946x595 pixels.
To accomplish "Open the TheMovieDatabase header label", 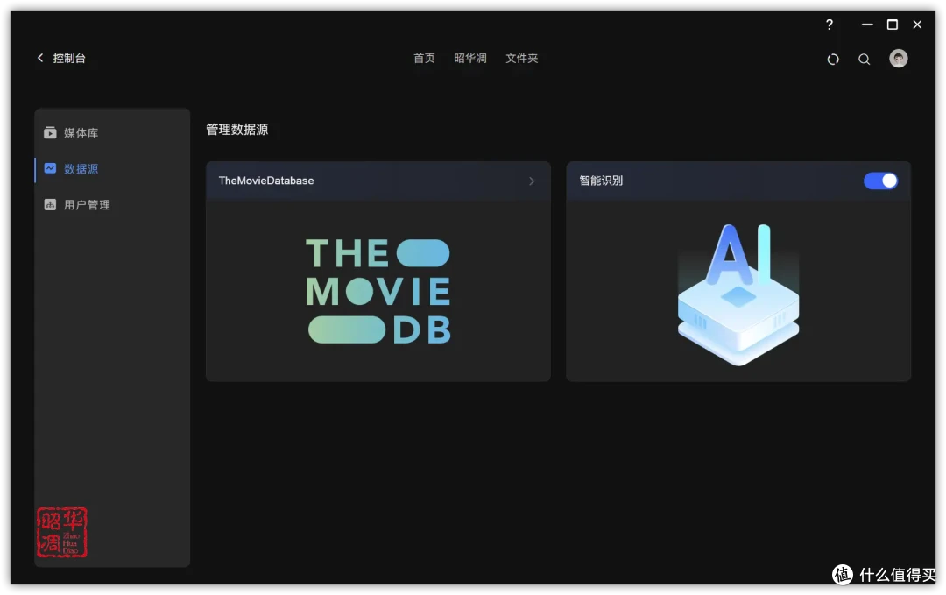I will click(266, 181).
